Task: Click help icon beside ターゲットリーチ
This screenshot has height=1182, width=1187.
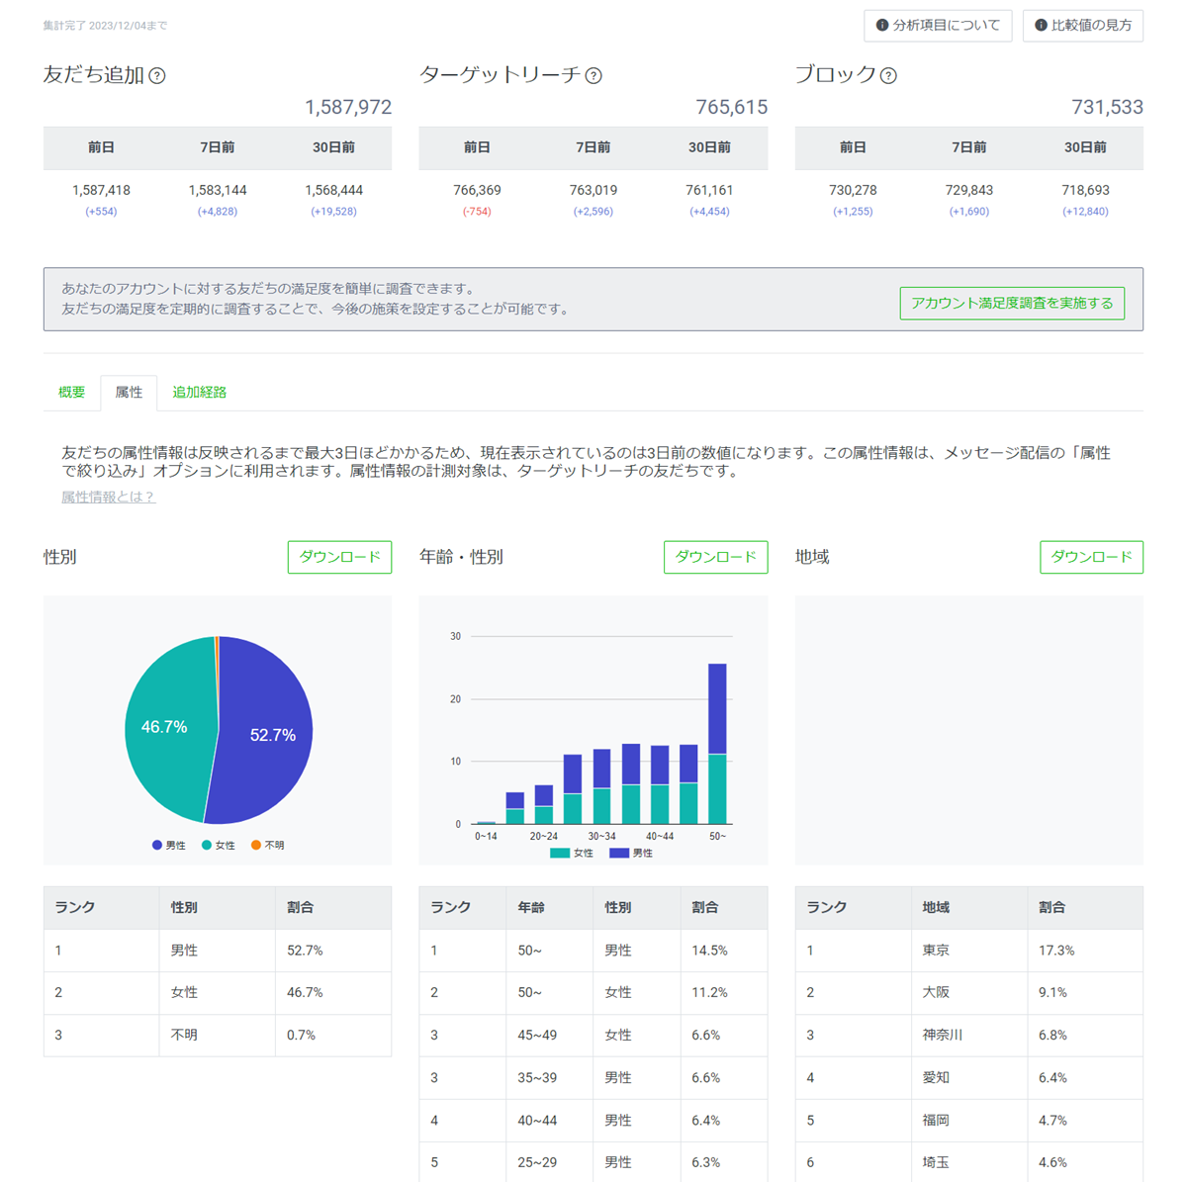Action: click(593, 76)
